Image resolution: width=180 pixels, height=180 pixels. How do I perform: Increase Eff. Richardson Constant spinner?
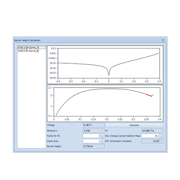[162, 140]
